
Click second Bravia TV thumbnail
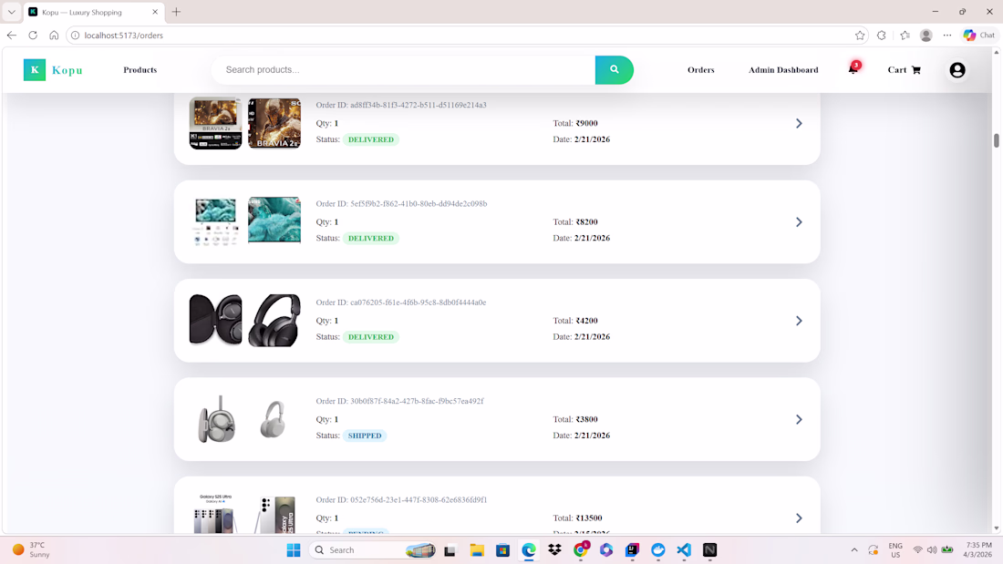click(x=274, y=123)
